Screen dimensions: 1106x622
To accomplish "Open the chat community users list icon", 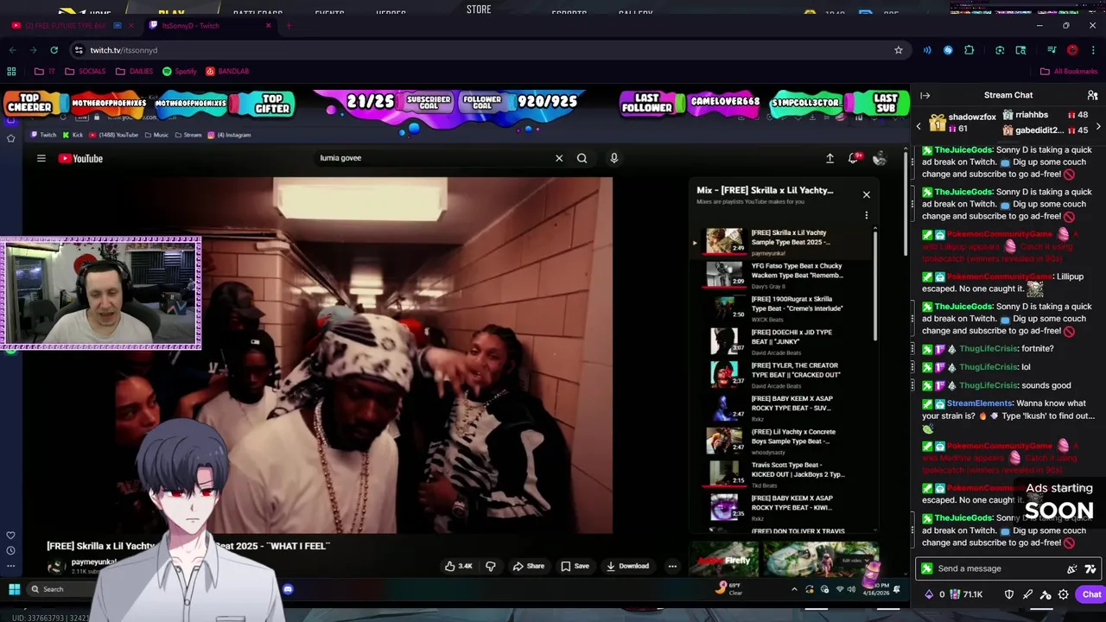I will 1092,95.
